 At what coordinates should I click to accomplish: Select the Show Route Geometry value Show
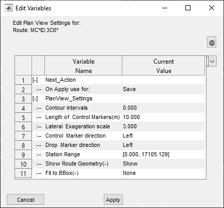[163, 164]
